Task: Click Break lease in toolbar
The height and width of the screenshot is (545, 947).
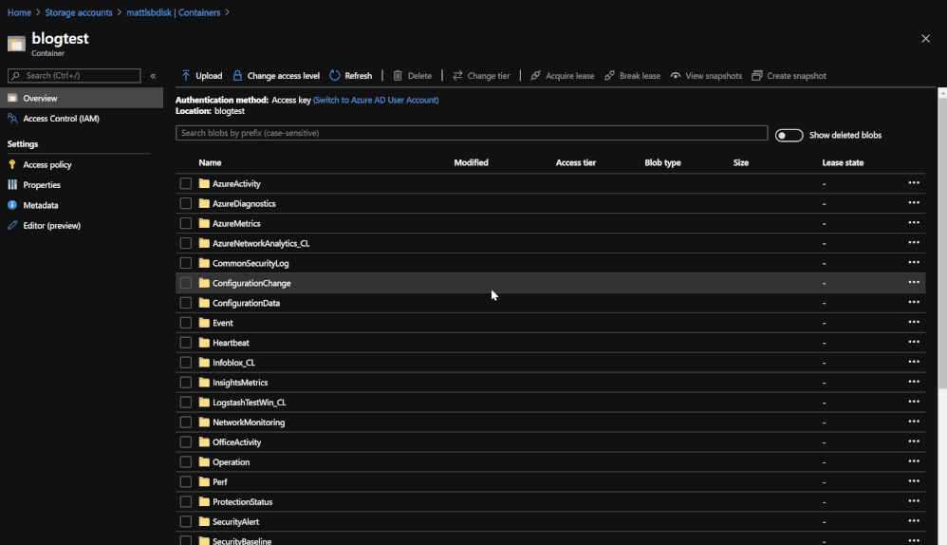Action: pos(632,76)
